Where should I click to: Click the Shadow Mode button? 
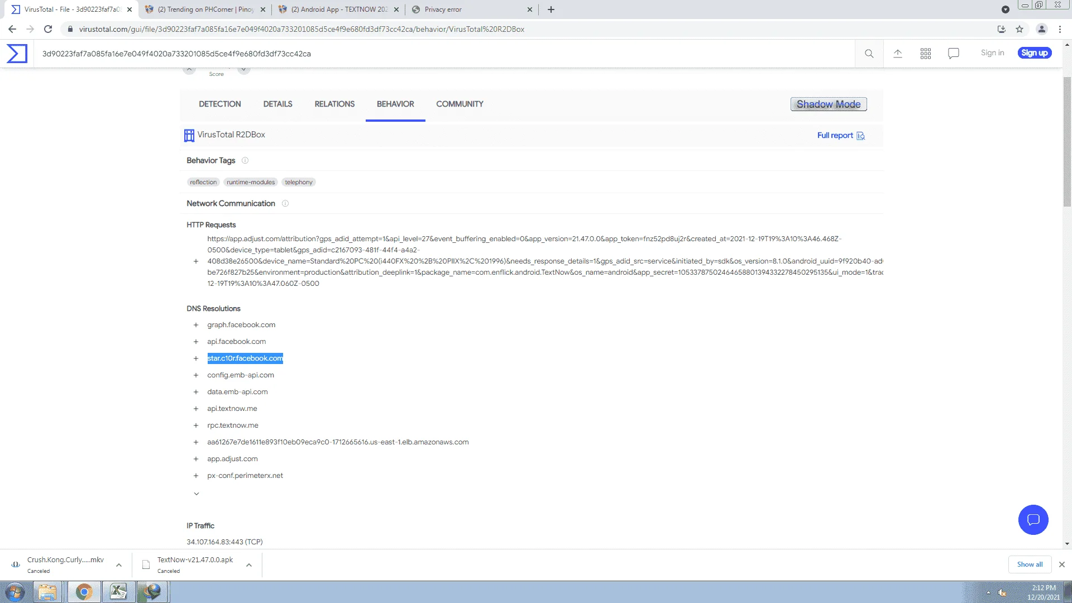[829, 104]
